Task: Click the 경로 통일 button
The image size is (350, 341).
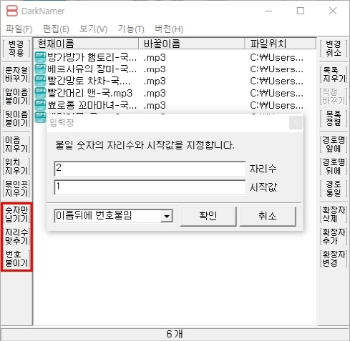Action: coord(334,189)
